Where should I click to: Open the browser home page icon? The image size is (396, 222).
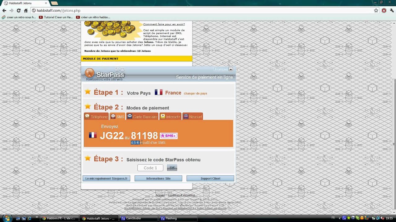[x=26, y=10]
